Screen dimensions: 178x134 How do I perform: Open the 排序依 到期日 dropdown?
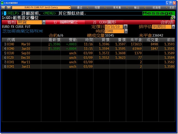(x=173, y=27)
